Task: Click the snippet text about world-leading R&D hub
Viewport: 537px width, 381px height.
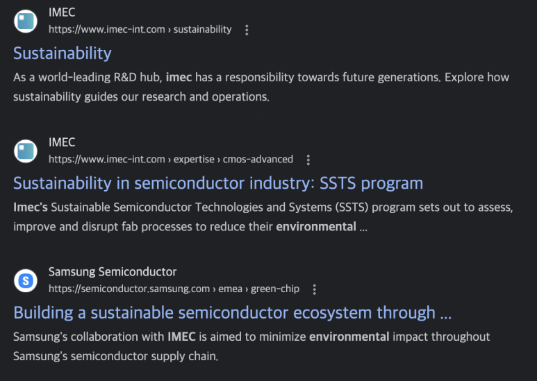Action: [x=261, y=87]
